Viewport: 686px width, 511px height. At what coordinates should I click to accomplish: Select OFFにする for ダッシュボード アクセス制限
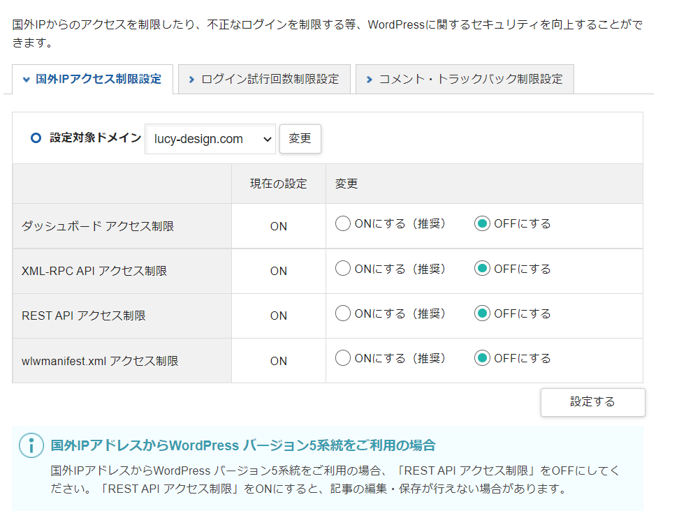point(482,224)
